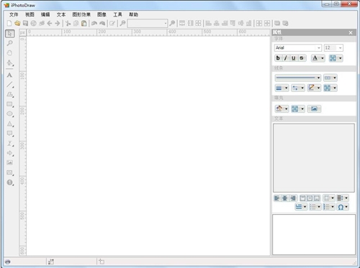Click the magnifier right of zoom box
The width and height of the screenshot is (360, 268).
pyautogui.click(x=172, y=23)
